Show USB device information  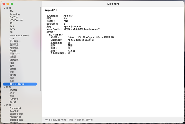(12, 39)
